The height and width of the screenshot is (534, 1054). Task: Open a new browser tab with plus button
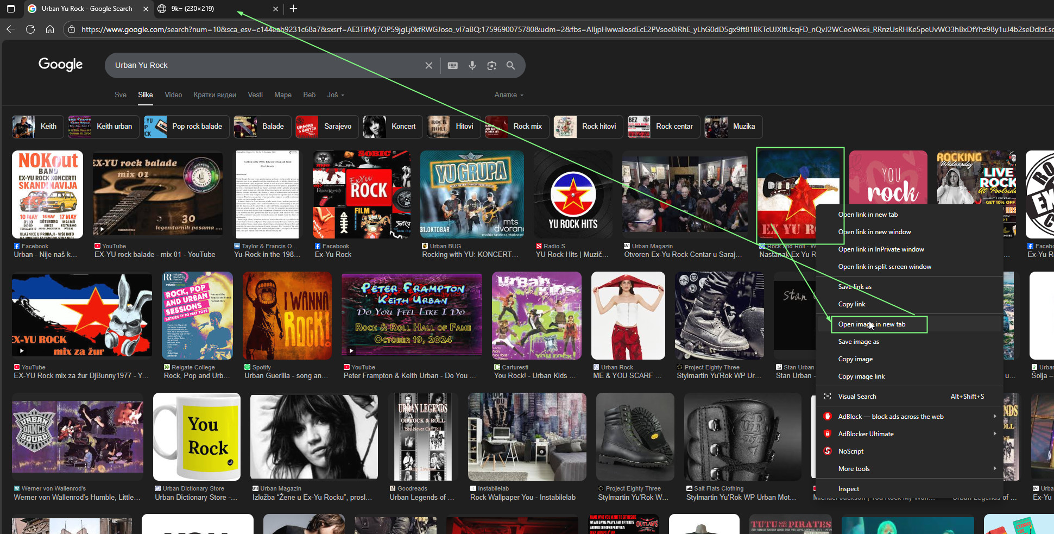(293, 9)
